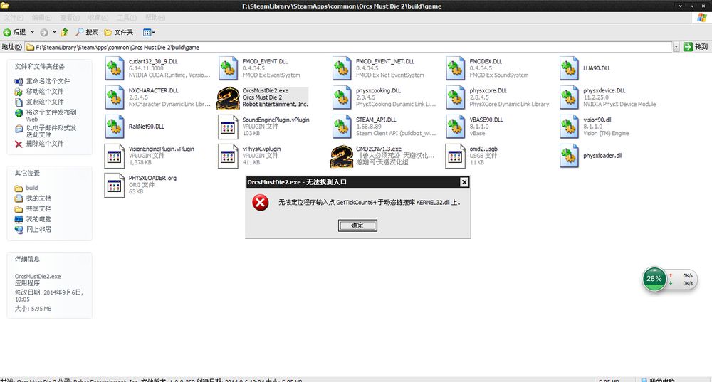Select the omd2.usgb file icon

[x=455, y=156]
